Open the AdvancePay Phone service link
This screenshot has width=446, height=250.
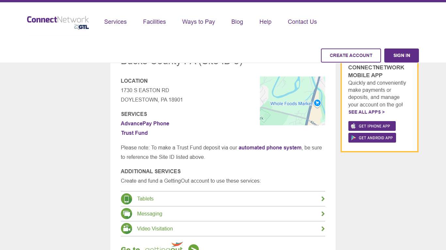[x=145, y=123]
